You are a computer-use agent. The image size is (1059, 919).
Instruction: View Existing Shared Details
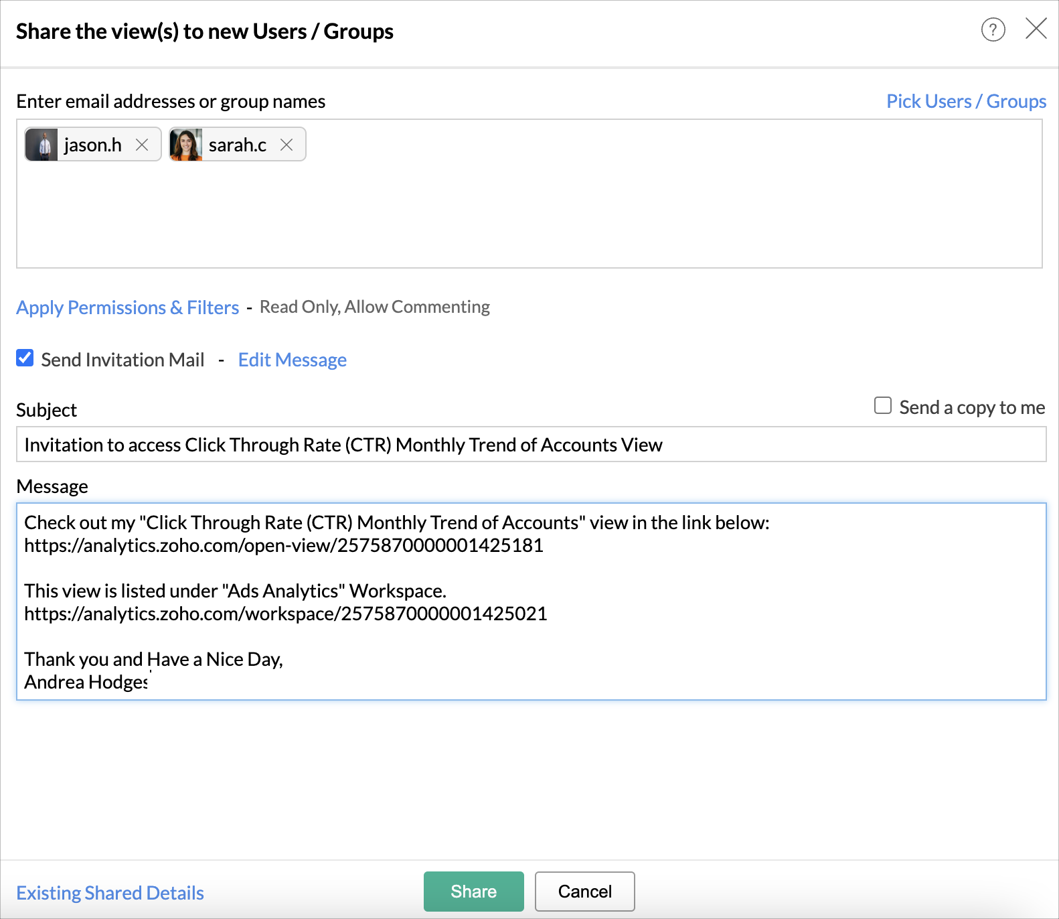point(110,893)
